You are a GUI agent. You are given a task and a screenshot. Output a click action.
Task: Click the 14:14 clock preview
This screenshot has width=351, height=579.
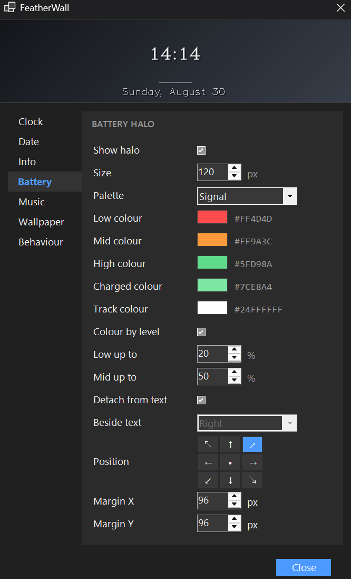pos(175,54)
